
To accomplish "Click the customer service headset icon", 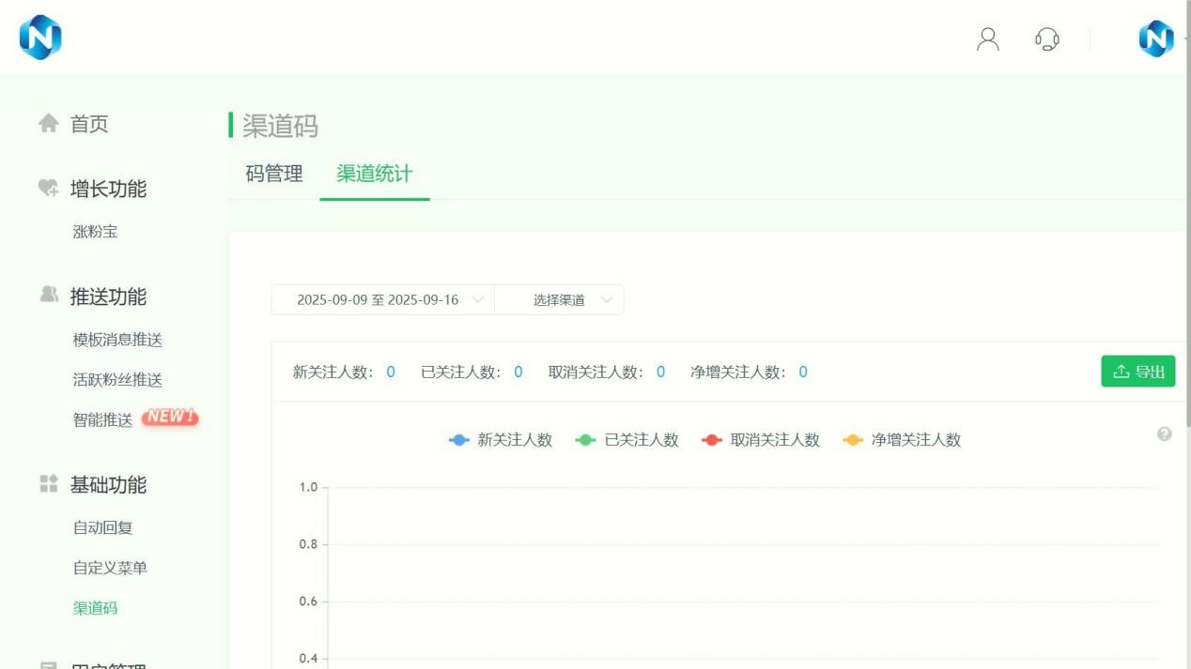I will coord(1046,38).
